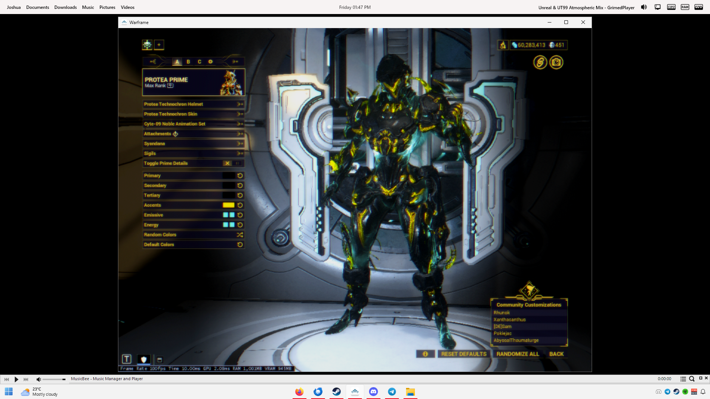Open Discord from the taskbar

tap(373, 392)
